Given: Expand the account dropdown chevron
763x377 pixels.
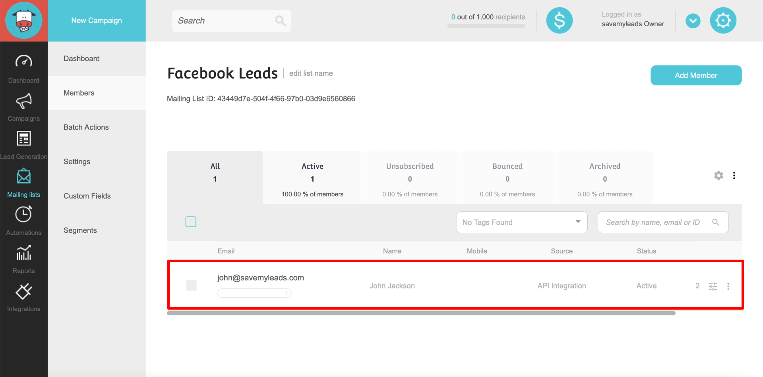Looking at the screenshot, I should pyautogui.click(x=693, y=21).
